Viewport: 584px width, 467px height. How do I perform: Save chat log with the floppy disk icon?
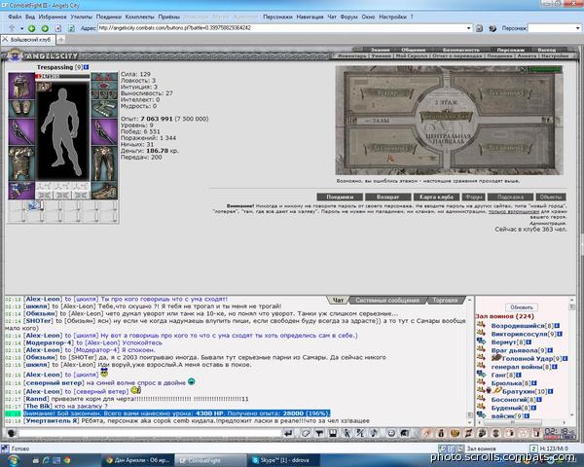(333, 433)
